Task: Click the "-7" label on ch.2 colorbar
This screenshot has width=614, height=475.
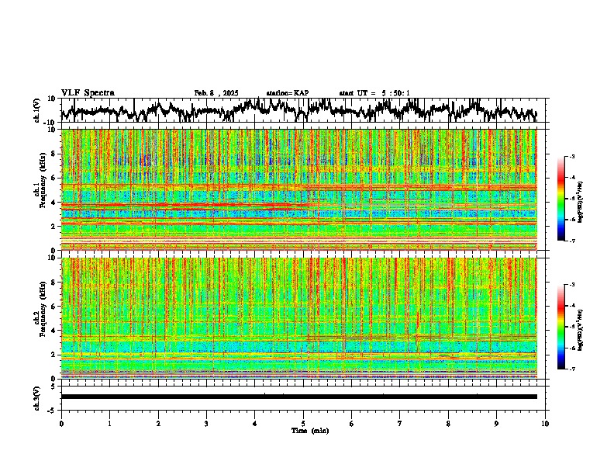Action: coord(572,369)
